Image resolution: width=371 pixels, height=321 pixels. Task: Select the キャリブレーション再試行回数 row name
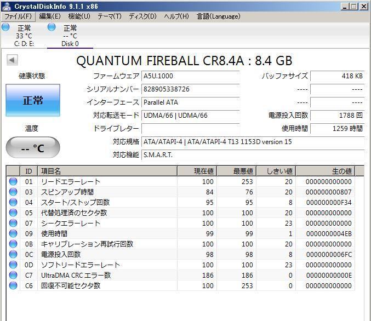click(87, 244)
